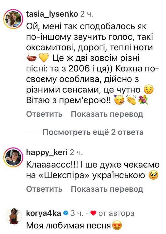
Task: Click the tasia_lysenko username
Action: 52,13
